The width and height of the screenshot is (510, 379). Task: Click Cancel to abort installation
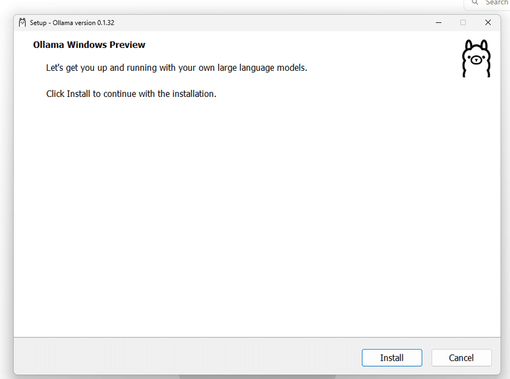click(x=462, y=357)
